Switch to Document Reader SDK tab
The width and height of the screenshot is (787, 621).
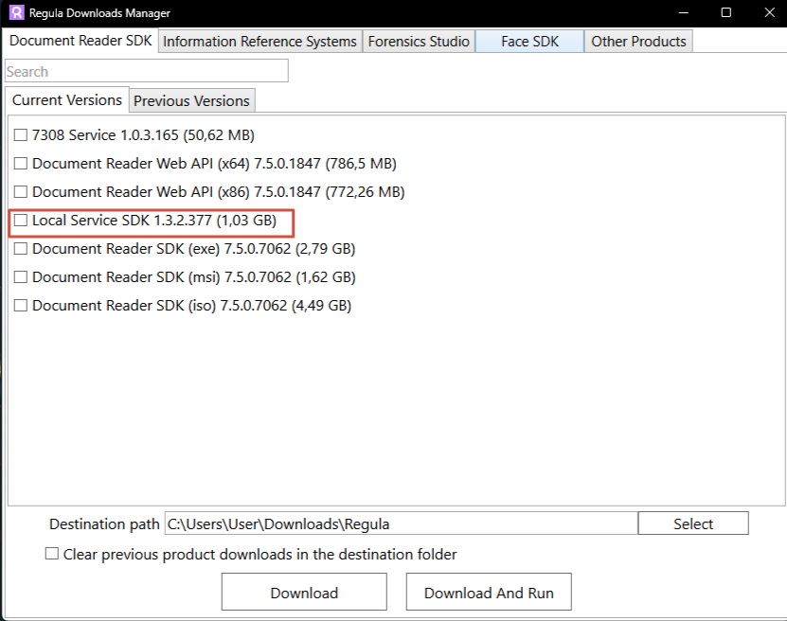(x=80, y=41)
